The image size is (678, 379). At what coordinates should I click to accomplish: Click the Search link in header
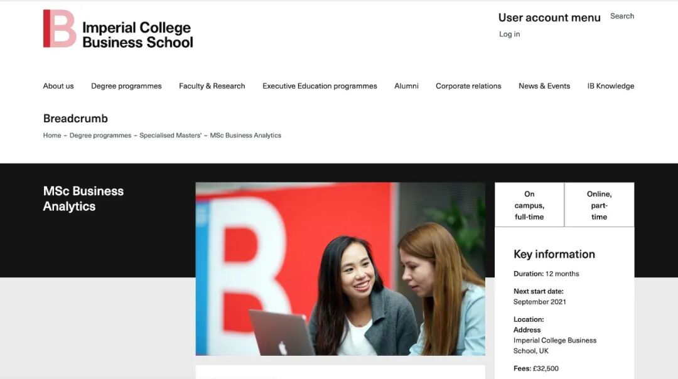(x=622, y=16)
